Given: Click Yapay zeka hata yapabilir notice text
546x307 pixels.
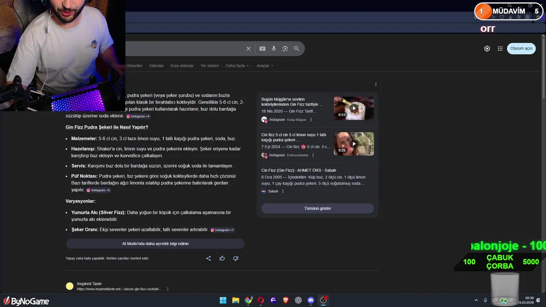Looking at the screenshot, I should 107,258.
